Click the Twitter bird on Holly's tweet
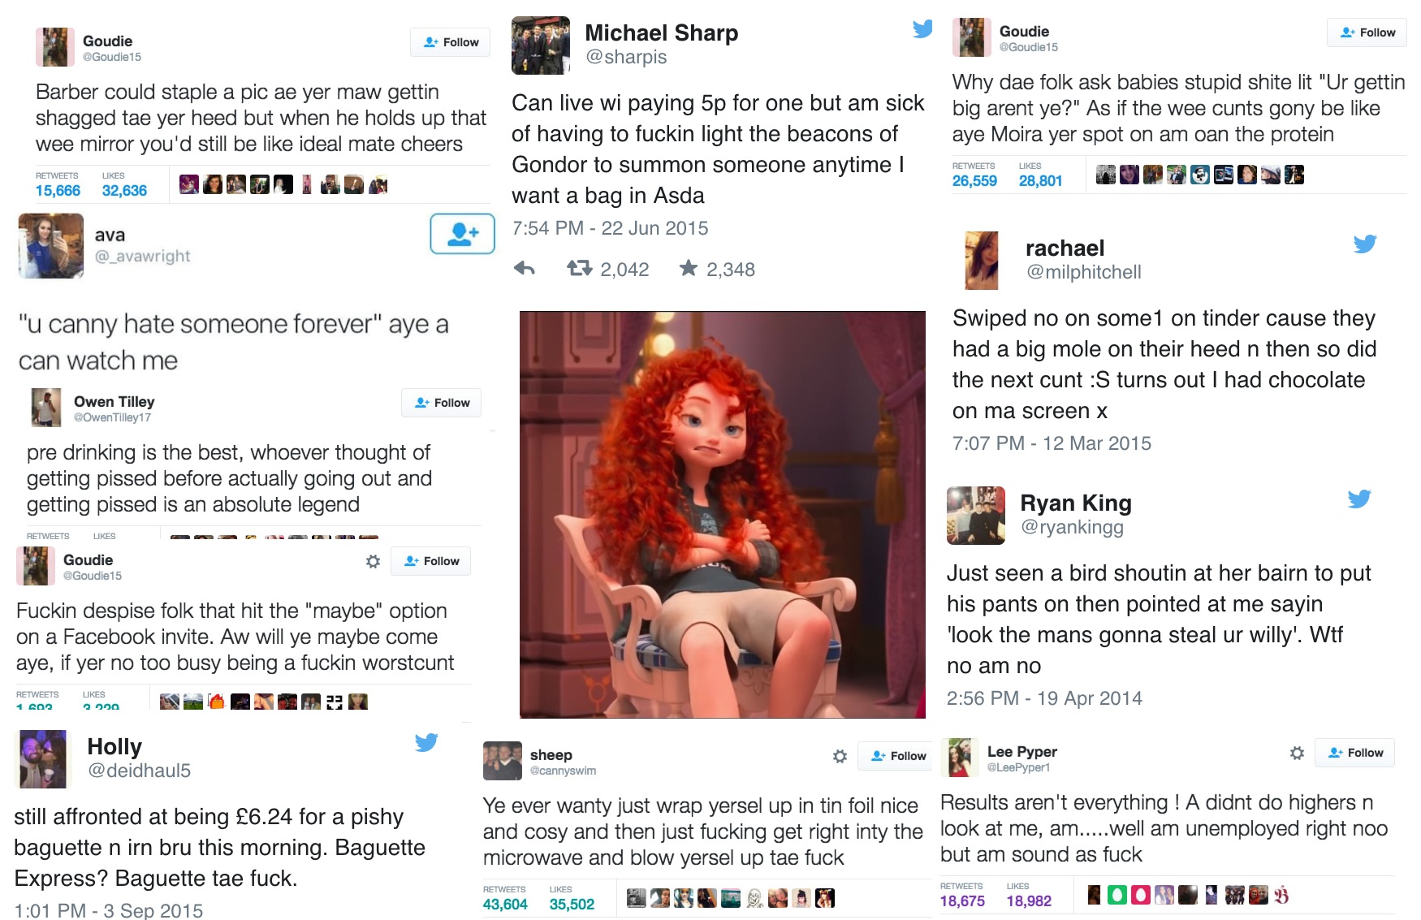The height and width of the screenshot is (920, 1421). click(426, 742)
